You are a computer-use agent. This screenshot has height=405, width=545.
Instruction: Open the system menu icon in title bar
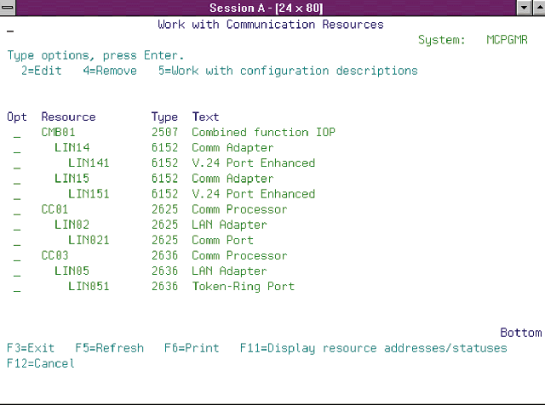[x=8, y=8]
